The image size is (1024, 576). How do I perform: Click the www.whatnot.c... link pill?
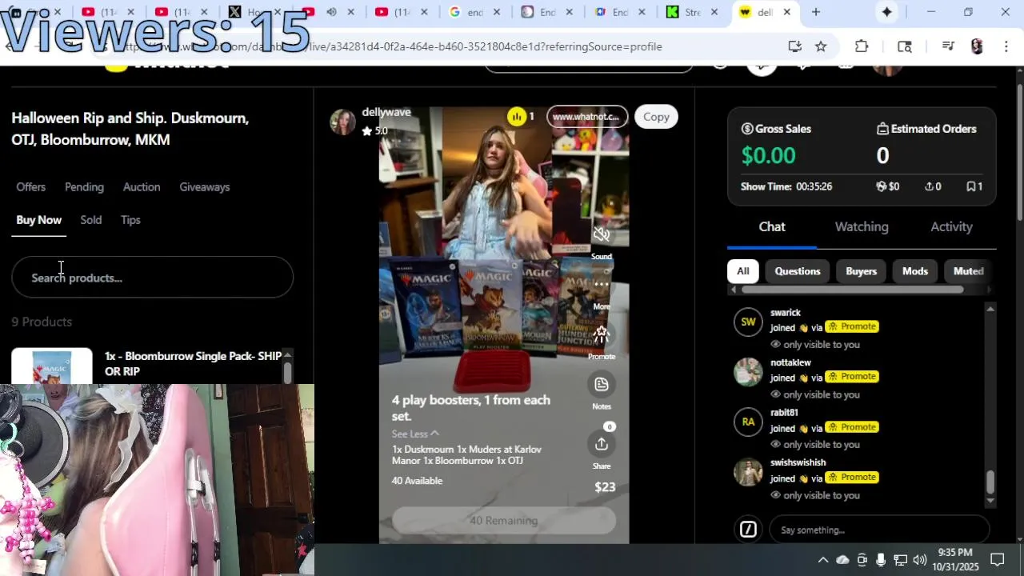(x=587, y=117)
